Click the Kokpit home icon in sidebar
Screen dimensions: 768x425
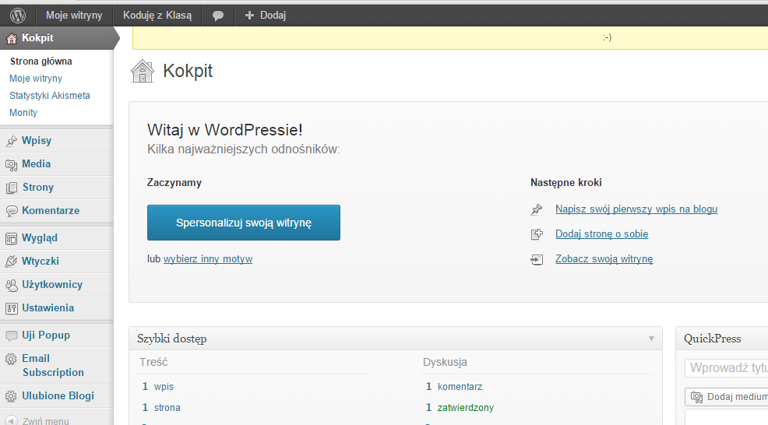tap(11, 38)
